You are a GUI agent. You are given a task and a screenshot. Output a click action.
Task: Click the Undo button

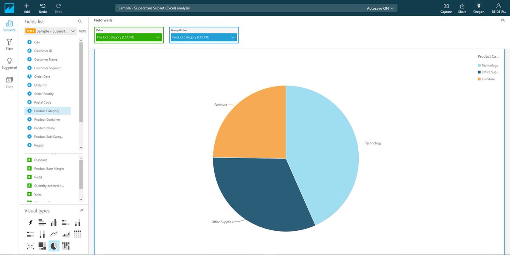(42, 8)
